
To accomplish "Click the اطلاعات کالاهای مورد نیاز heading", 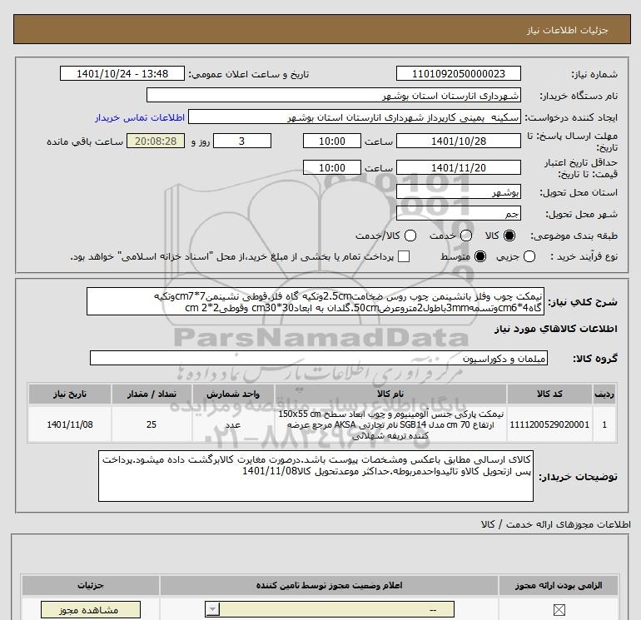I will tap(556, 329).
